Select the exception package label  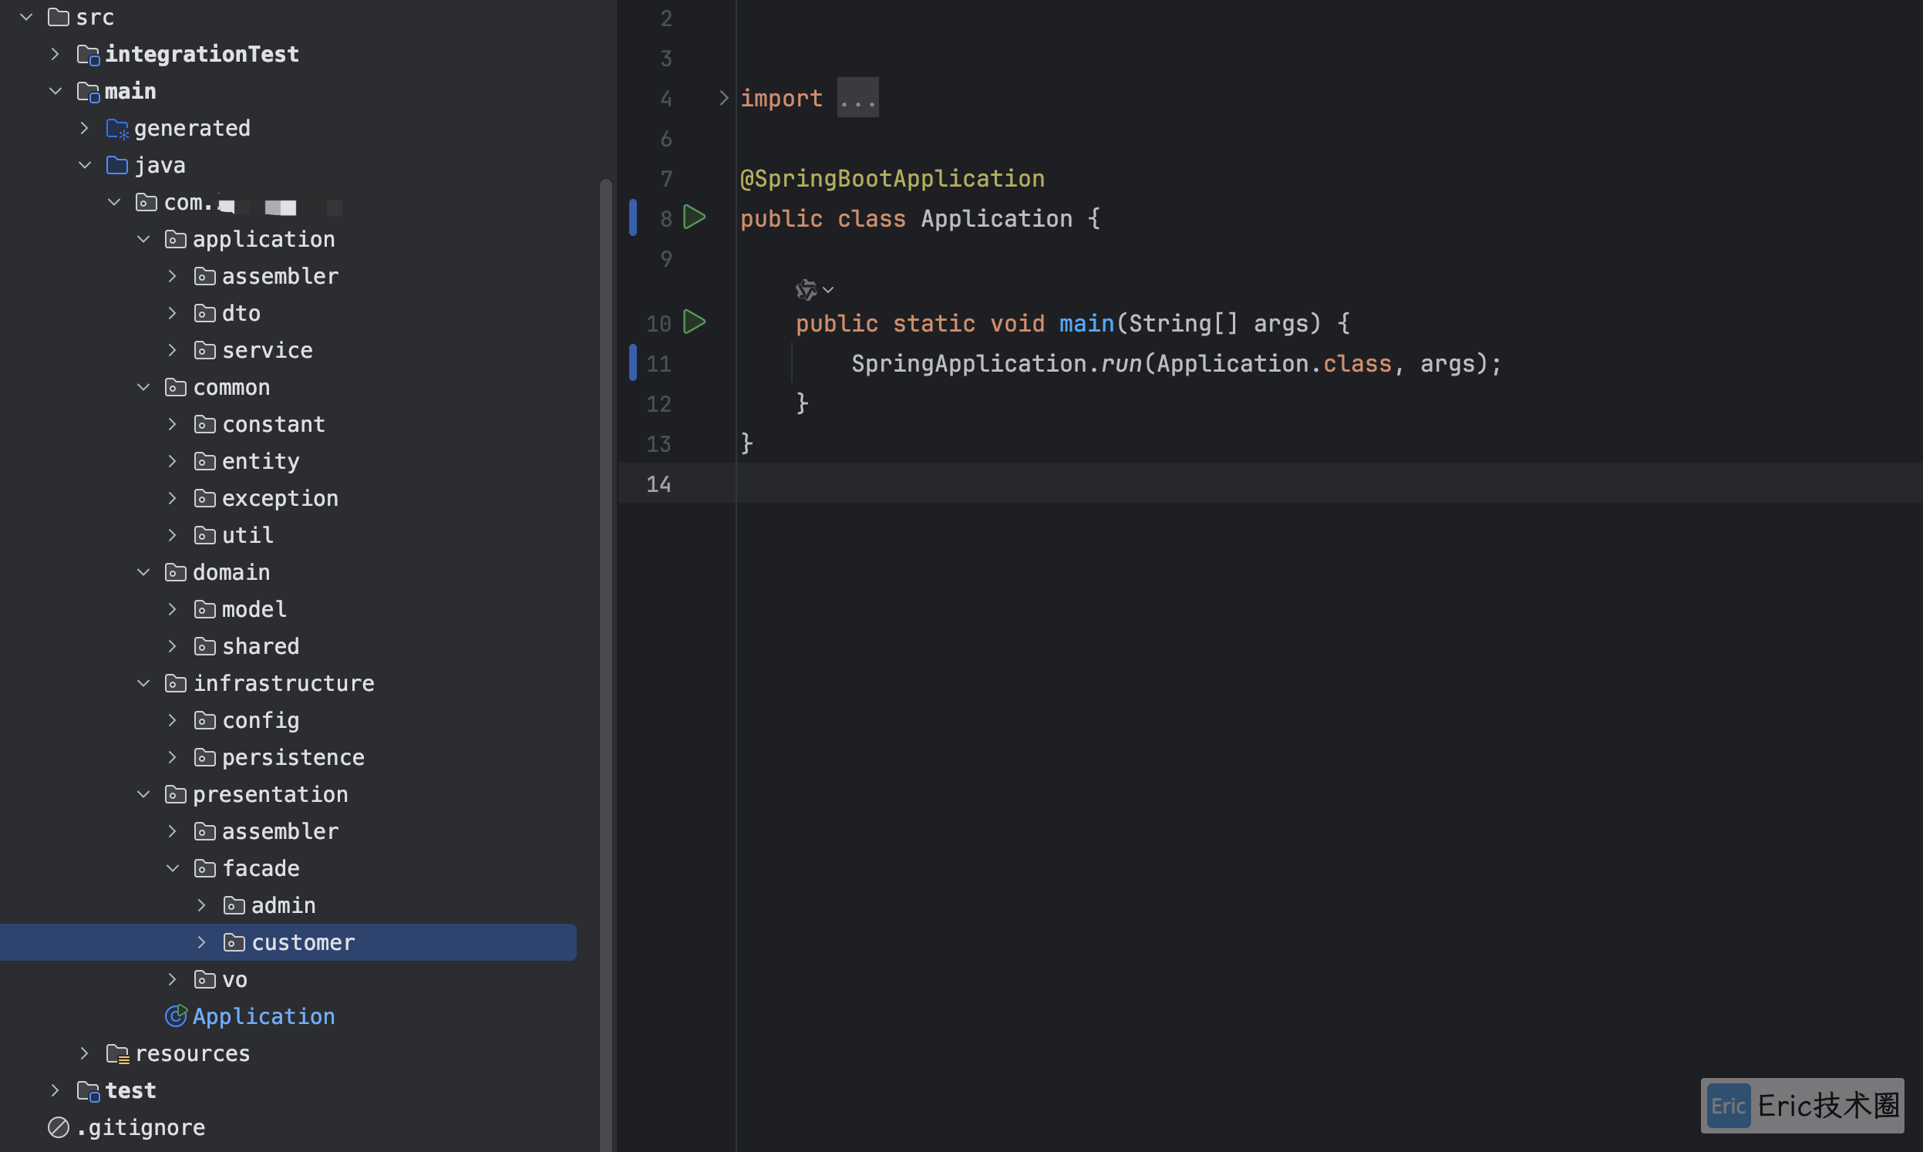[x=280, y=498]
